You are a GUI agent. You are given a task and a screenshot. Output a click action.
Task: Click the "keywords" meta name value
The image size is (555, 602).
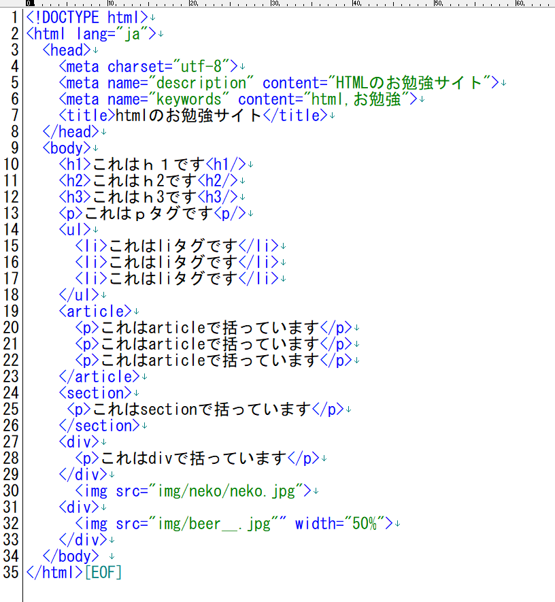[x=185, y=99]
